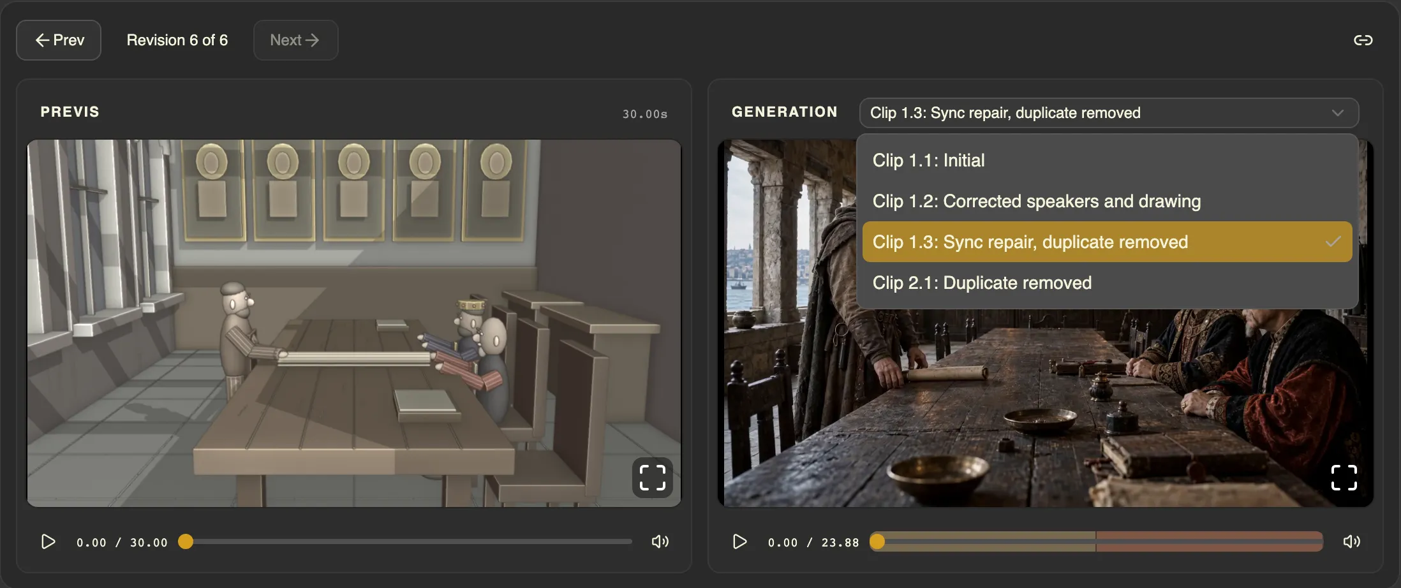
Task: Collapse the Generation clip dropdown
Action: [x=1109, y=113]
